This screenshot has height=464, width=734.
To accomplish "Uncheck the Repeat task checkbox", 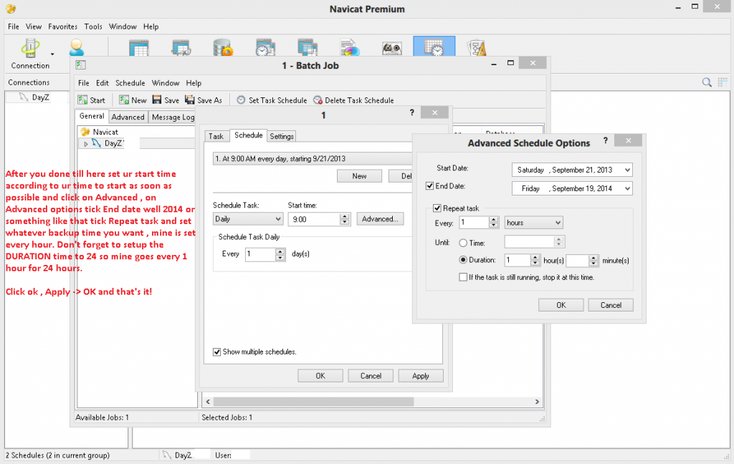I will point(437,208).
